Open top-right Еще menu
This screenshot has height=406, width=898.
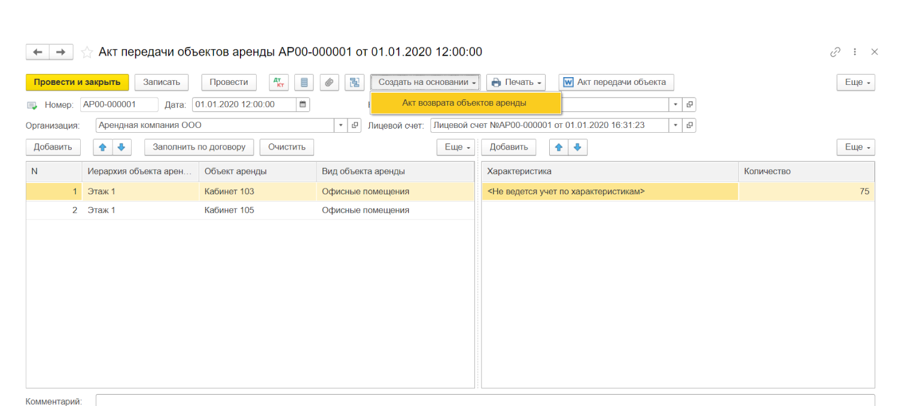pos(856,83)
